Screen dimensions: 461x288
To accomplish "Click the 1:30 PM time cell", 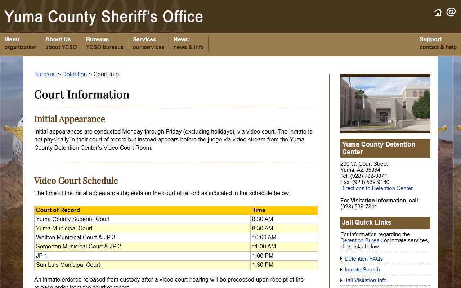I will 284,265.
